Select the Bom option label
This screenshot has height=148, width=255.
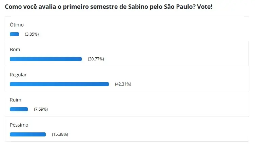click(15, 50)
